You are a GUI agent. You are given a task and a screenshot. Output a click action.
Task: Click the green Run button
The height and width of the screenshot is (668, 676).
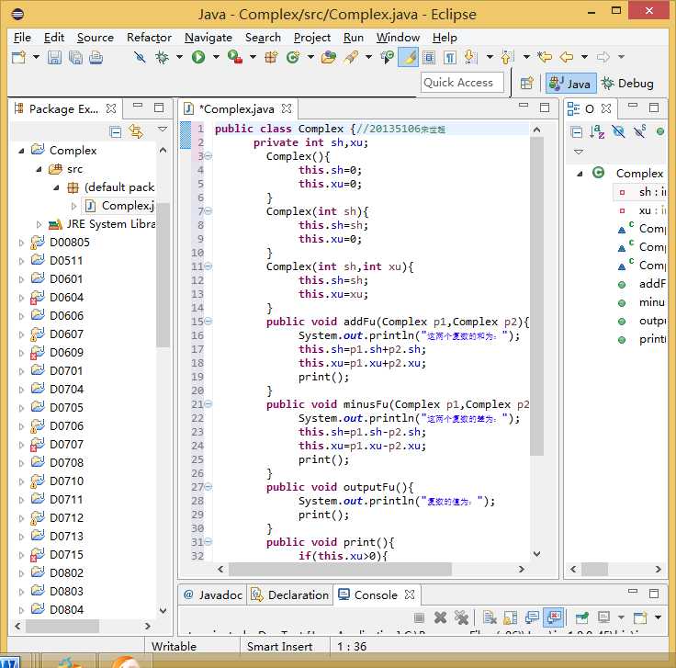pyautogui.click(x=198, y=57)
